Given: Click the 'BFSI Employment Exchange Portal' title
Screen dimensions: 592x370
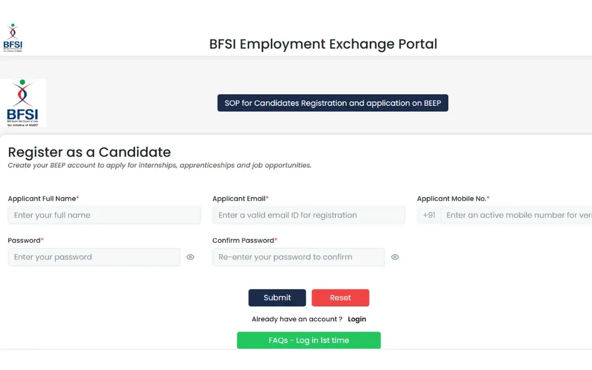Looking at the screenshot, I should click(x=323, y=44).
